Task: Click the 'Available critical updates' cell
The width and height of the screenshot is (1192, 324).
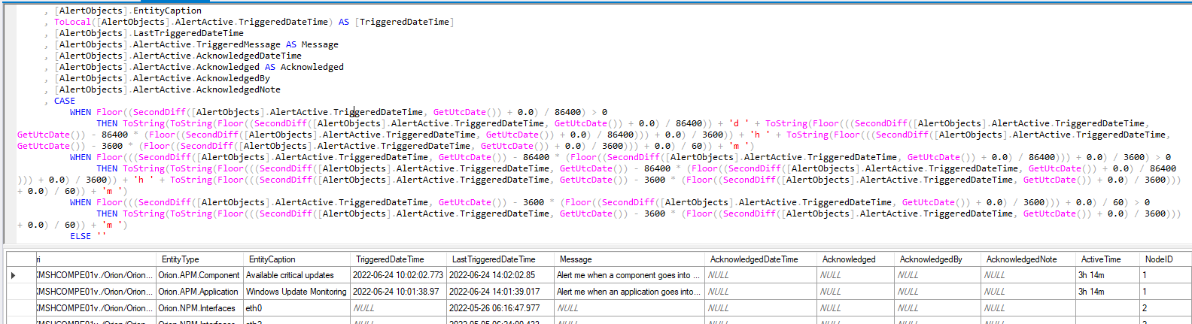Action: 296,275
